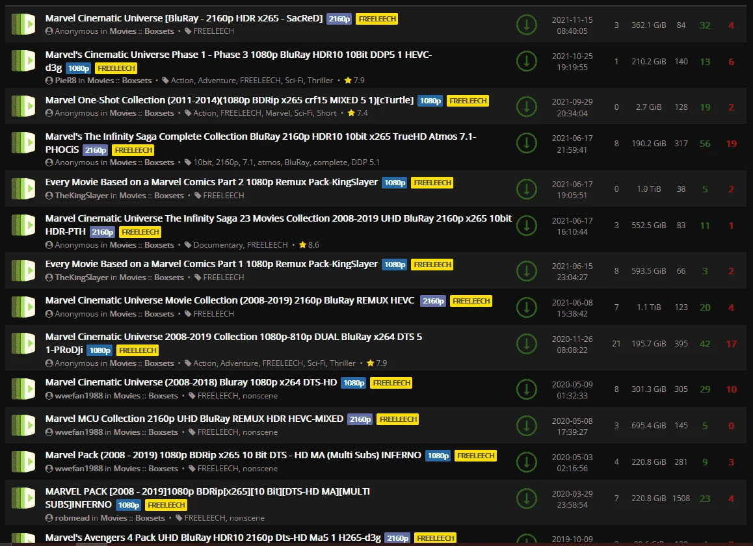Open Marvel Cinematic Universe [BluRay - 2160p HDR x265 - SacReD]

click(184, 18)
